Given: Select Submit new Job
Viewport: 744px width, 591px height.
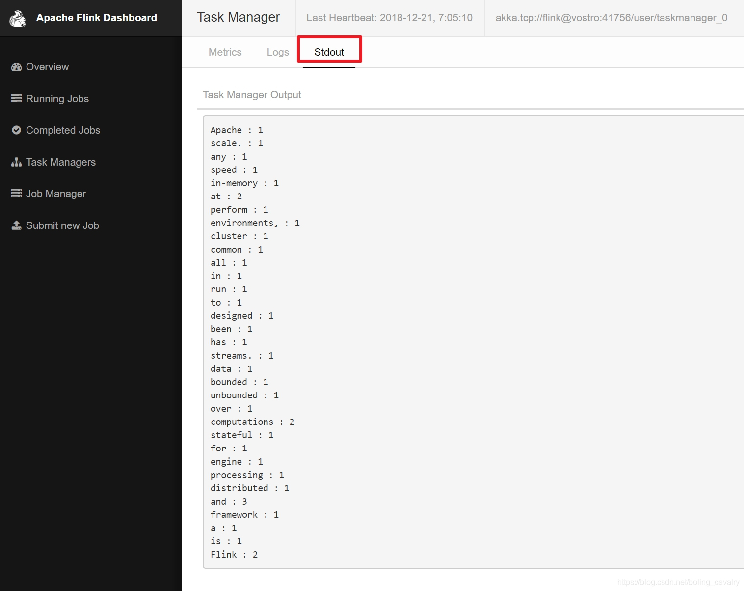Looking at the screenshot, I should click(62, 225).
